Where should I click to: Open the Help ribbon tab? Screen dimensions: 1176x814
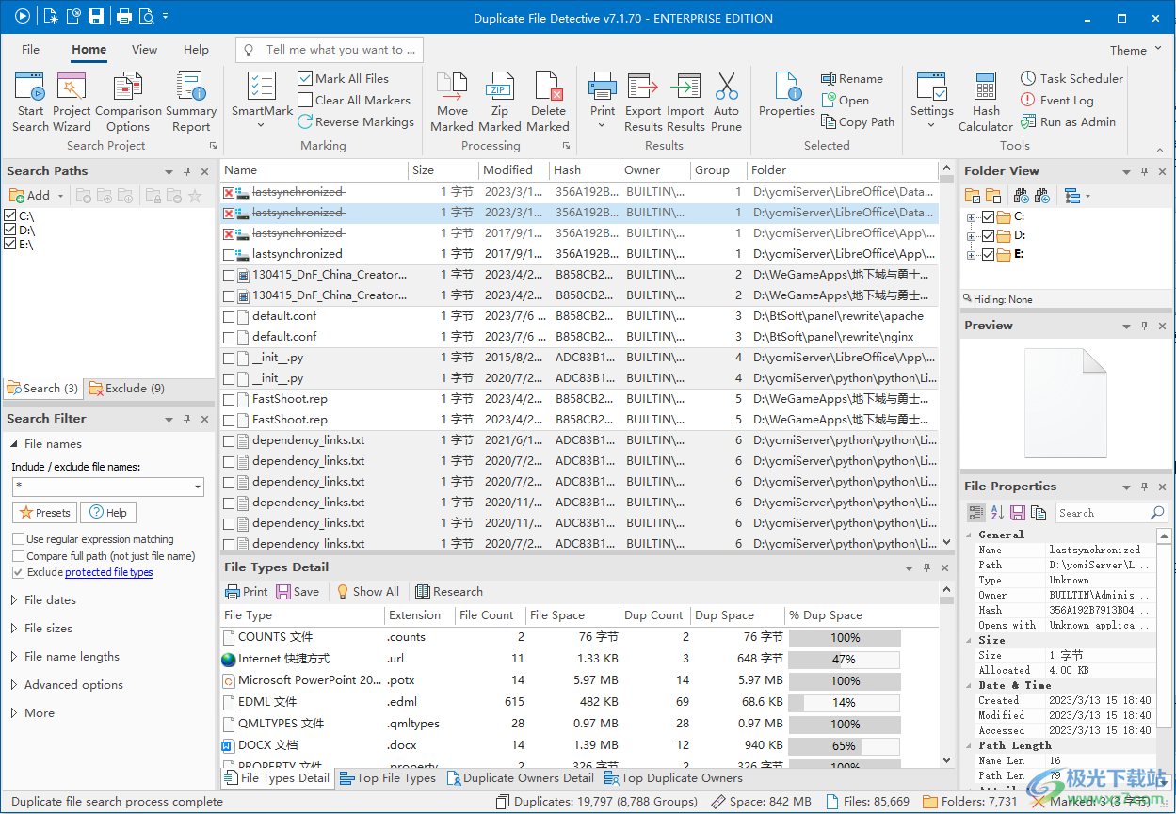tap(196, 50)
